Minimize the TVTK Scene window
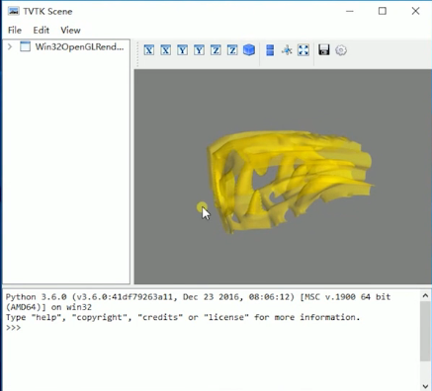This screenshot has width=432, height=391. click(x=350, y=11)
